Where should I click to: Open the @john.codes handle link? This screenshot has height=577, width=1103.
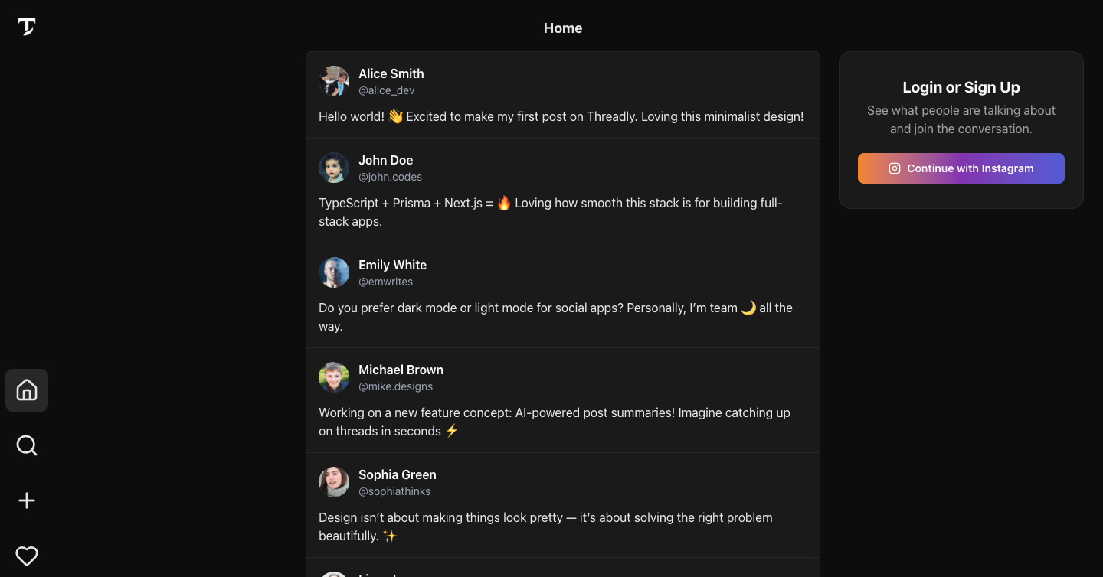click(x=390, y=177)
